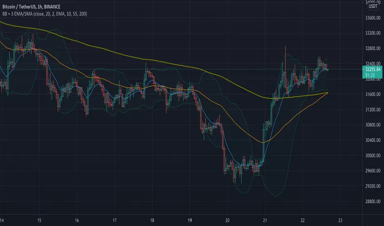
Task: Select date 20 on time axis
Action: pyautogui.click(x=228, y=220)
